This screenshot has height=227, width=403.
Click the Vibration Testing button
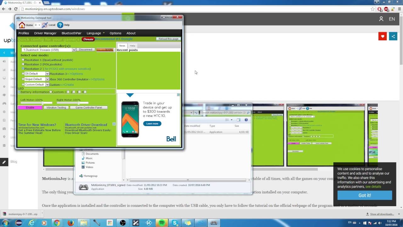coord(56,108)
